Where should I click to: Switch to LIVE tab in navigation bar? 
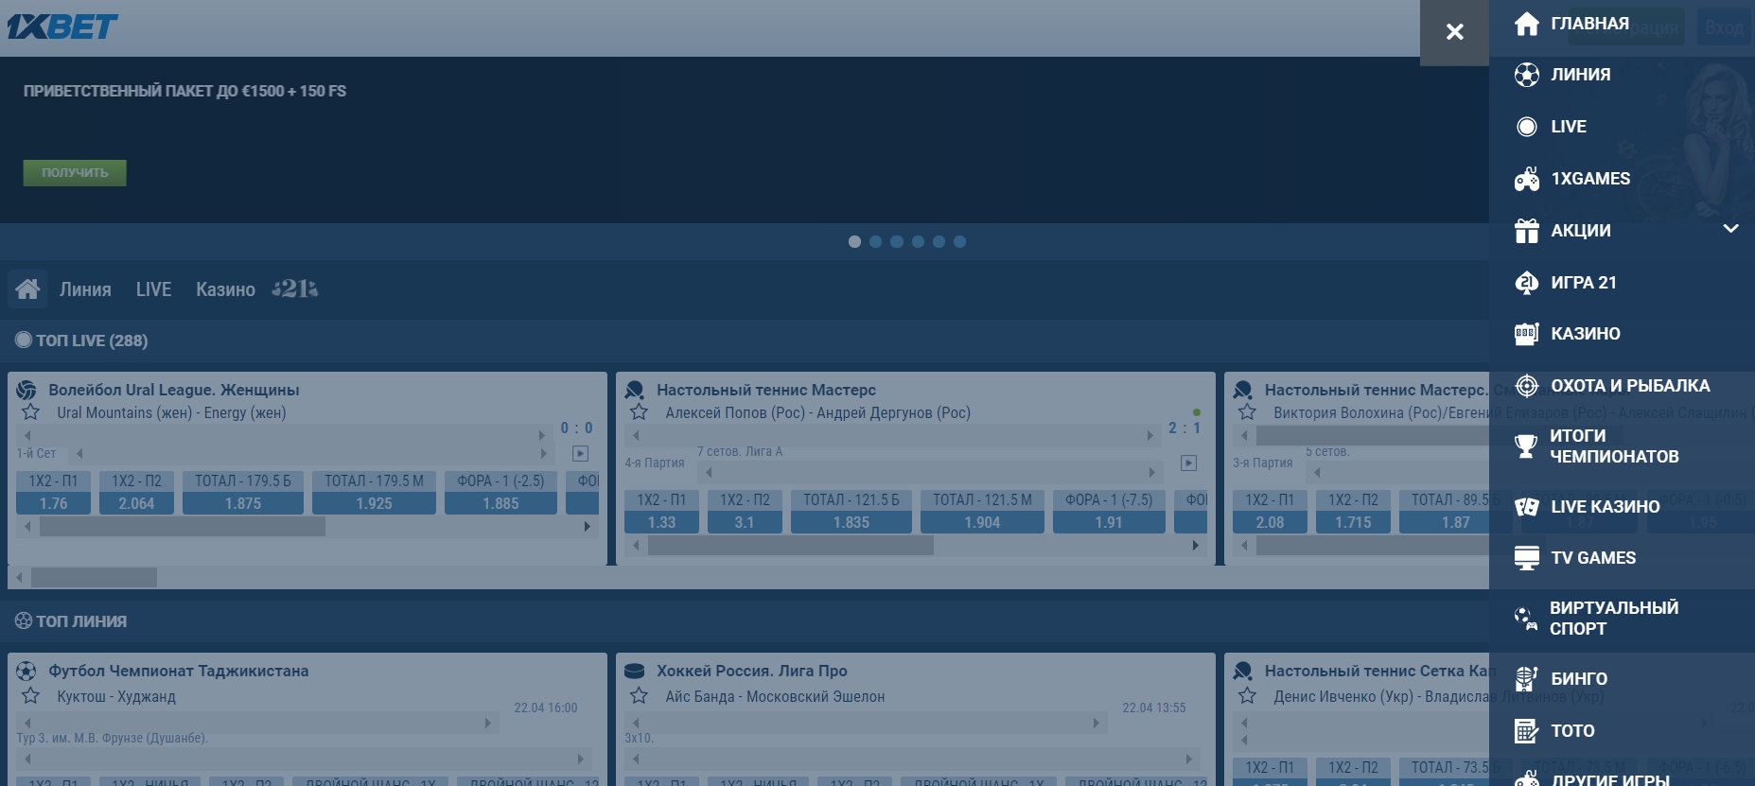click(x=153, y=289)
